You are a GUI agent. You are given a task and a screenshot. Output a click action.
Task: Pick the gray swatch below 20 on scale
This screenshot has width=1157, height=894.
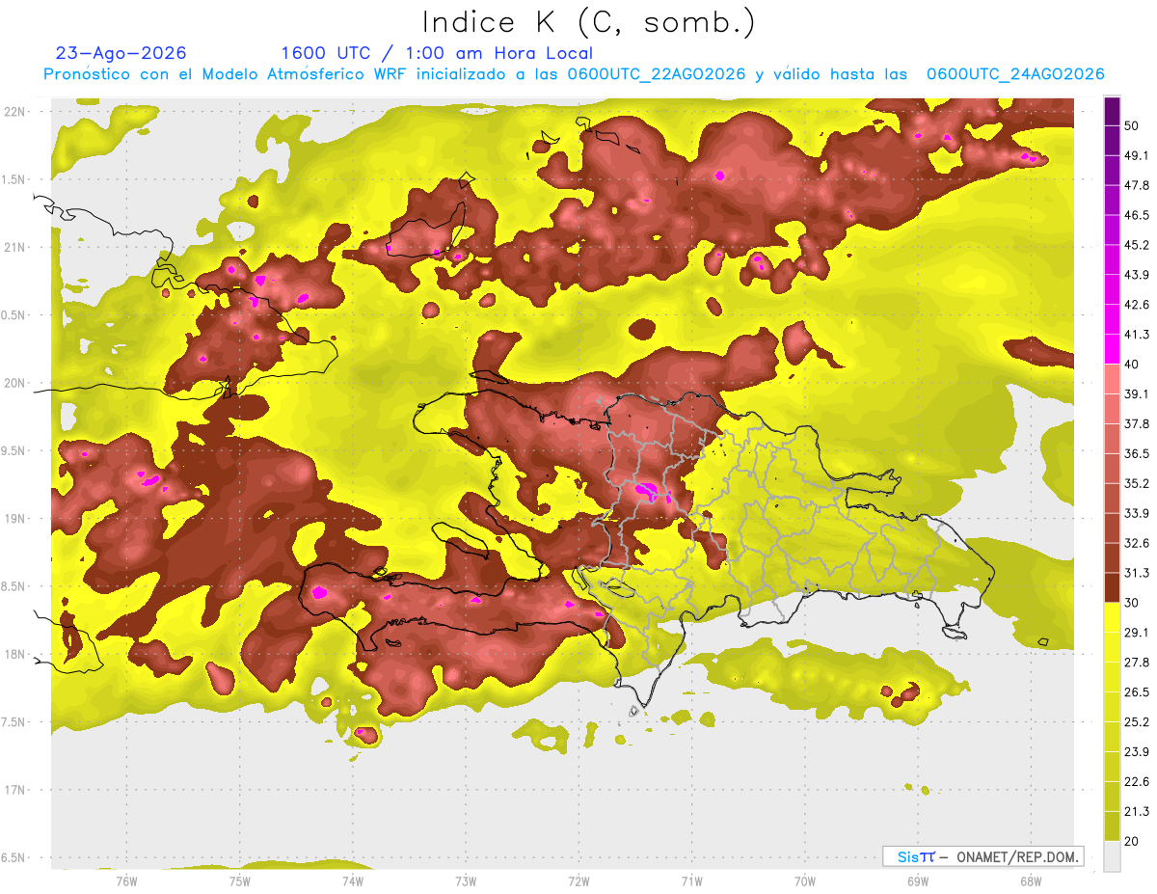click(x=1112, y=856)
